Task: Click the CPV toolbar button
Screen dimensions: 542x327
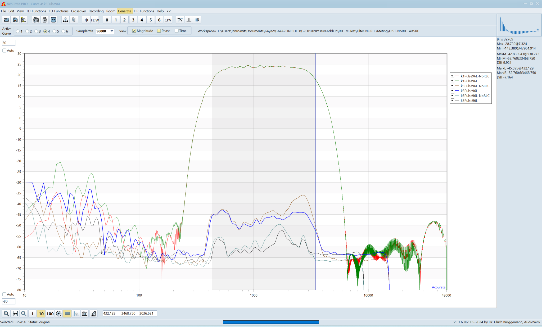Action: (x=168, y=20)
